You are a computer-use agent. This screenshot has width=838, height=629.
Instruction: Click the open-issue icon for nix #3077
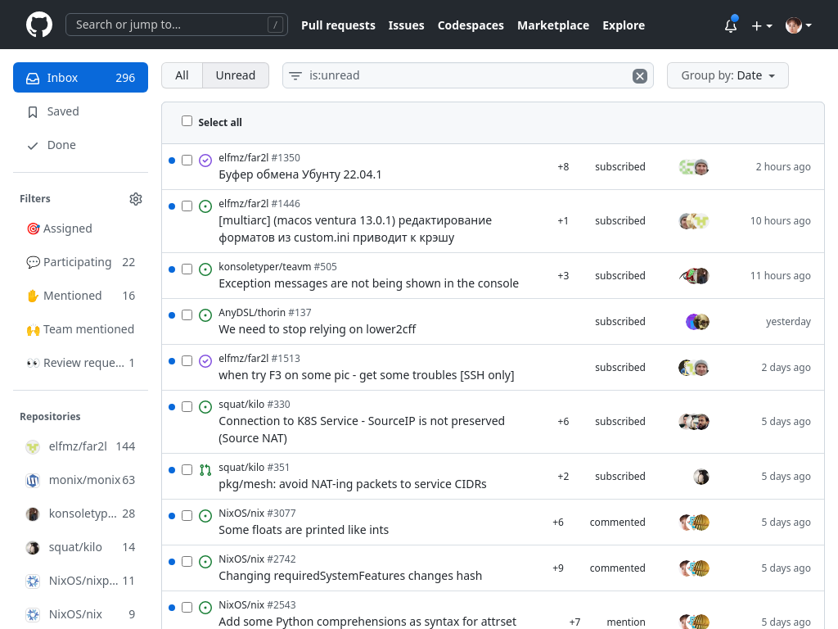coord(205,516)
